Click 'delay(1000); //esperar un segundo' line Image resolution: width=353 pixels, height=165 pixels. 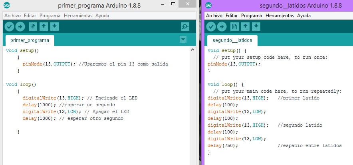point(69,105)
